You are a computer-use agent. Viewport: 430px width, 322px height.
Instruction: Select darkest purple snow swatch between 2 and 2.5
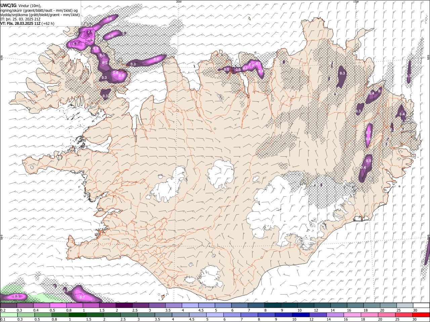tap(124, 306)
